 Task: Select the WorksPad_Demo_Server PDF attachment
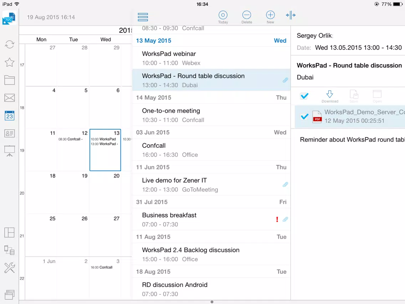click(350, 117)
